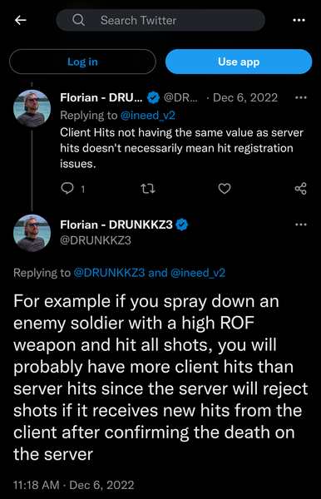Open the main tweet author's profile photo
Image resolution: width=321 pixels, height=499 pixels.
[x=32, y=233]
